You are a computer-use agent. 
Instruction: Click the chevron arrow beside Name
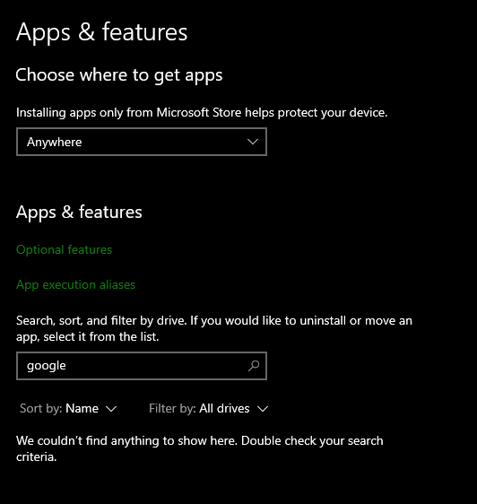(111, 409)
